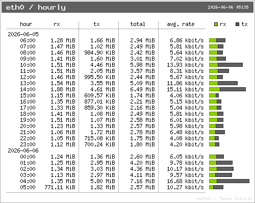Select tx value '859.30 KiB'
The width and height of the screenshot is (255, 203).
[x=99, y=108]
